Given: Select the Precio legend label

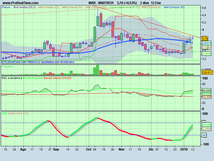Looking at the screenshot, I should (x=6, y=7).
